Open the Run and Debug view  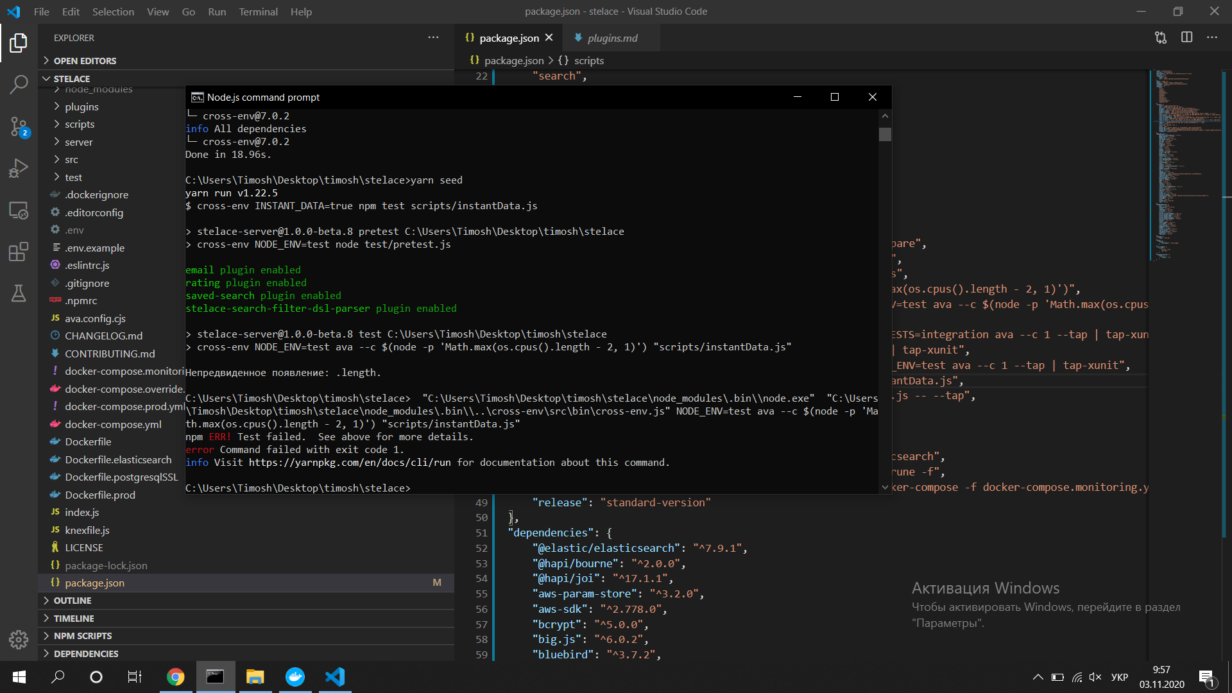point(19,168)
